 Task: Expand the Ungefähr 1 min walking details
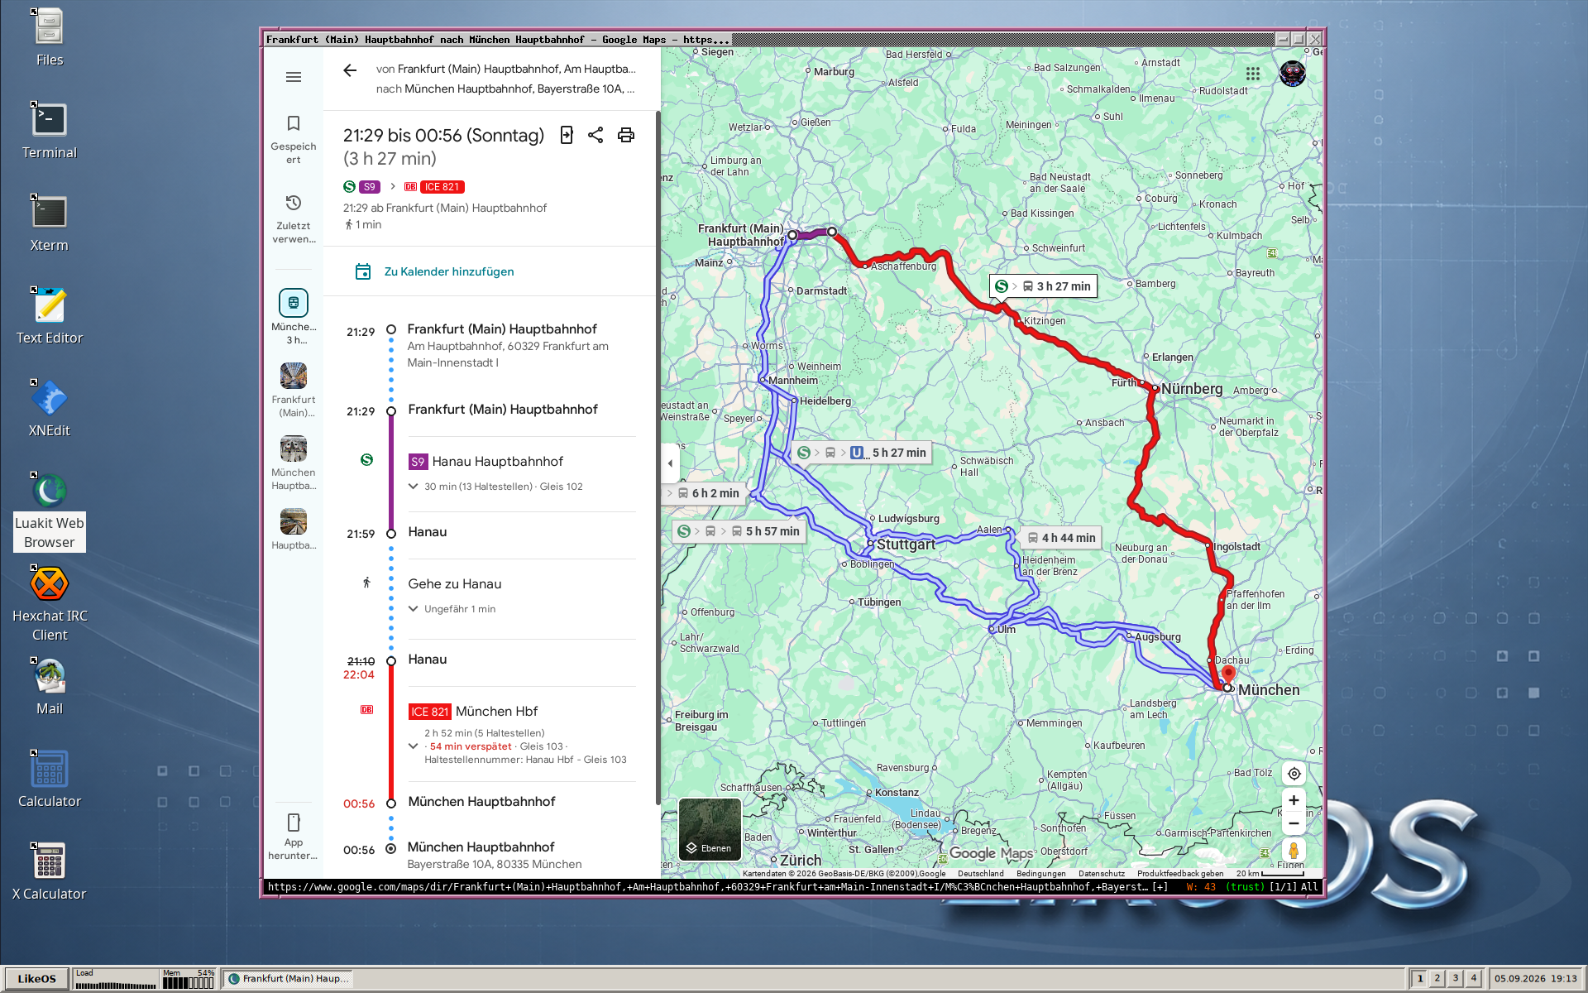414,609
